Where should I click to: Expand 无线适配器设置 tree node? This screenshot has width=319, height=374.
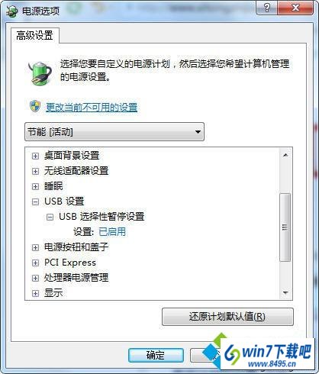(x=35, y=171)
